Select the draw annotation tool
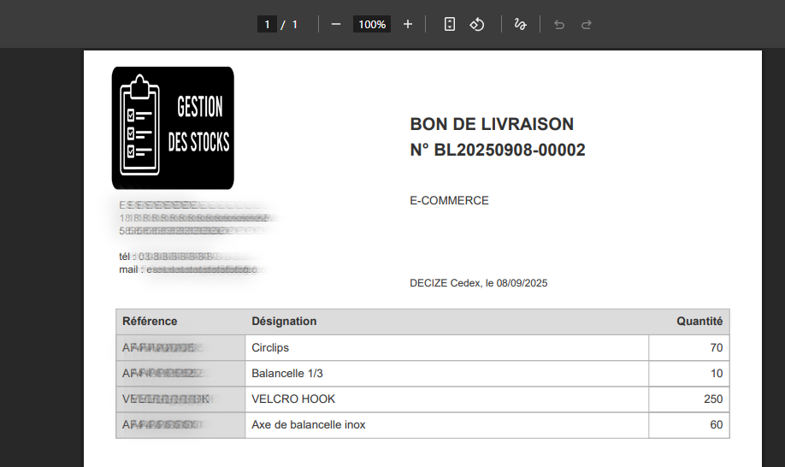Viewport: 785px width, 467px height. tap(520, 25)
